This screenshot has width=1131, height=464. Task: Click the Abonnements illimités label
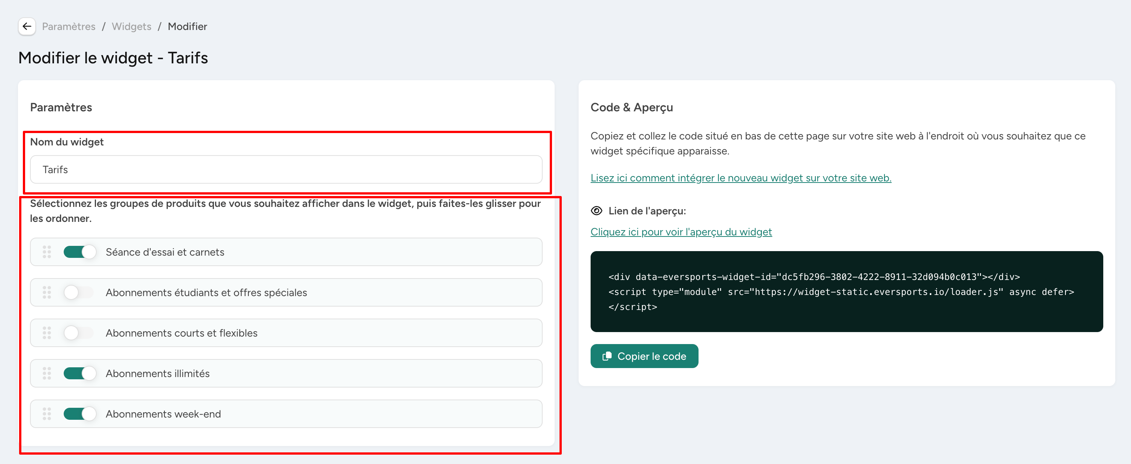point(158,373)
